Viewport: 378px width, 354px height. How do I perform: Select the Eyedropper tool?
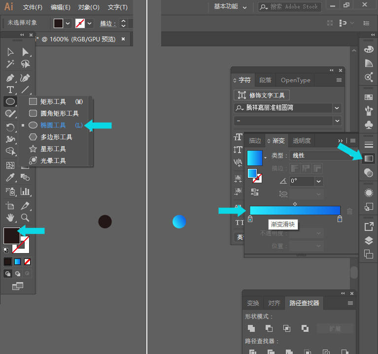click(x=10, y=177)
